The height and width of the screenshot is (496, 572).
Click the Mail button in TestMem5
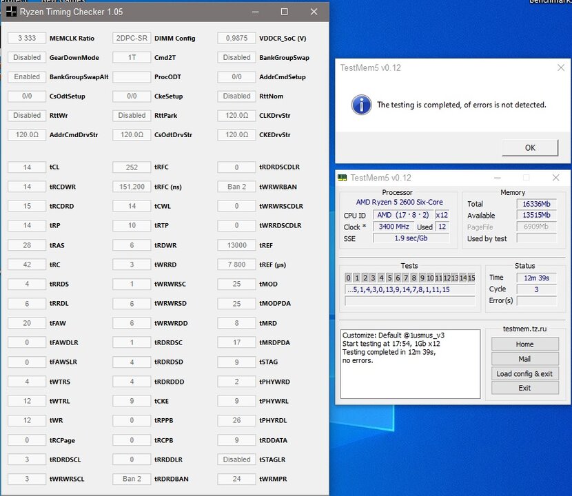pyautogui.click(x=524, y=358)
